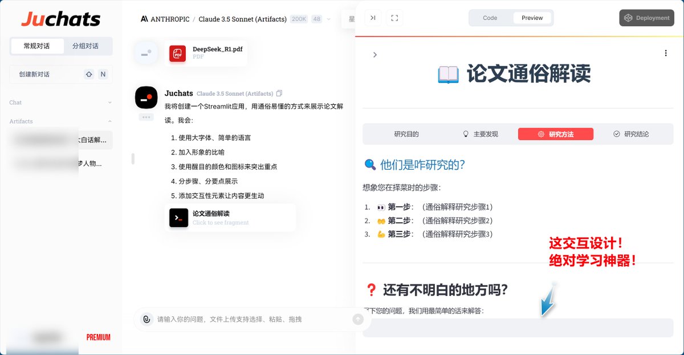Open the 论文通俗解读 fragment card
The image size is (684, 355).
(x=230, y=218)
